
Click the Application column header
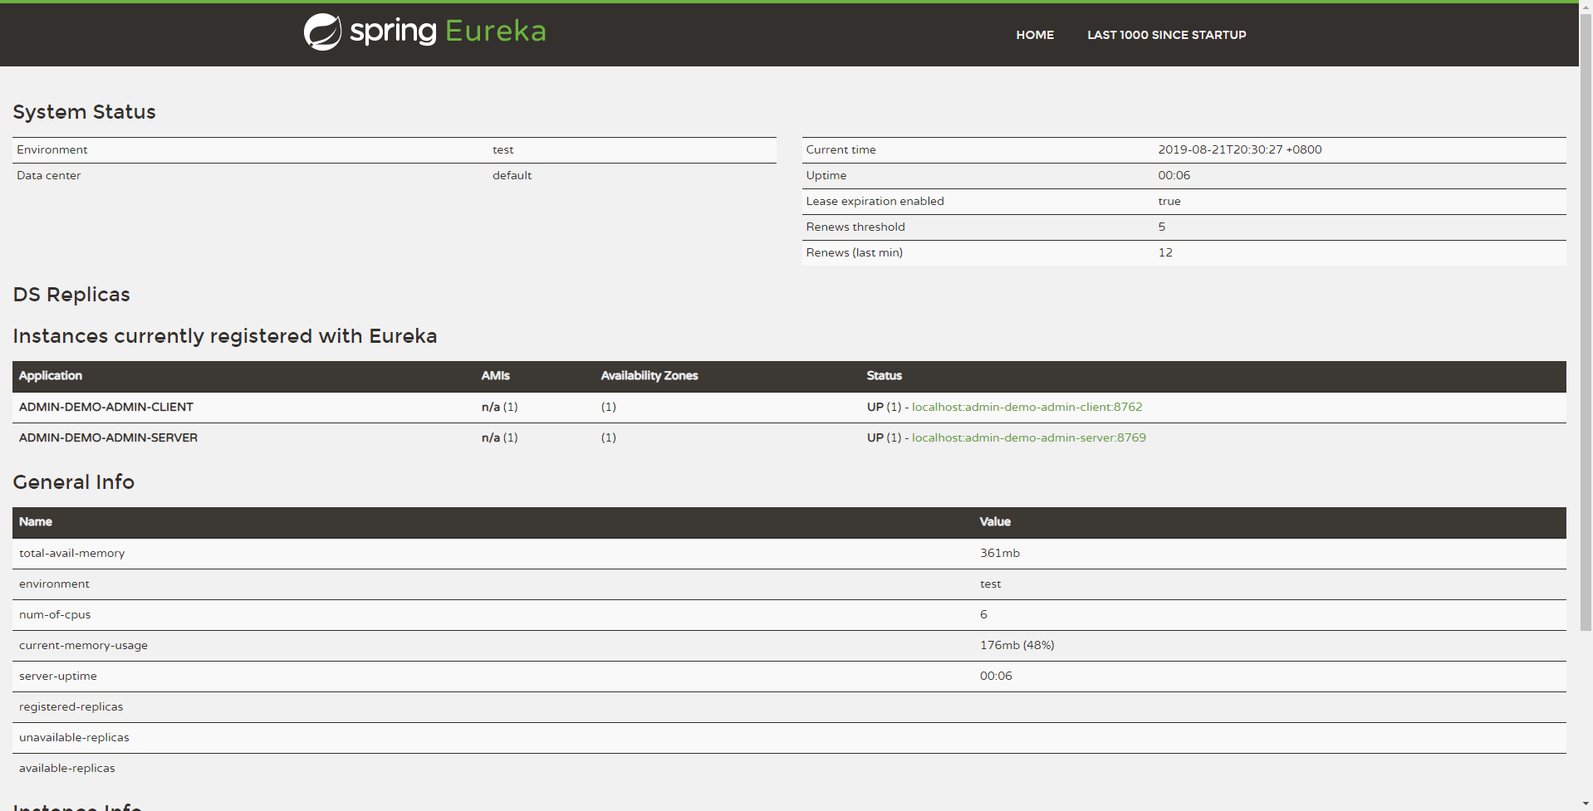[x=51, y=375]
